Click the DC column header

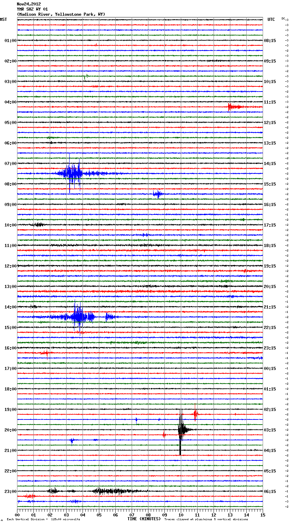283,18
